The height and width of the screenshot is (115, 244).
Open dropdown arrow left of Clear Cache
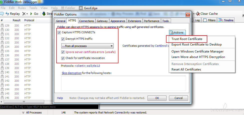pyautogui.click(x=194, y=14)
